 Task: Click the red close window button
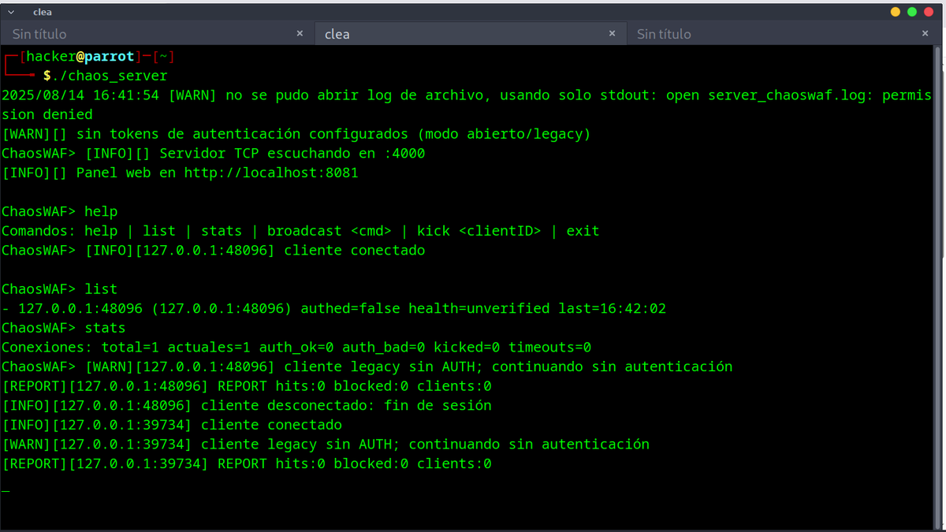pyautogui.click(x=929, y=12)
